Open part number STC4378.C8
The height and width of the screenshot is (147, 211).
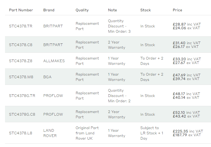coord(21,45)
